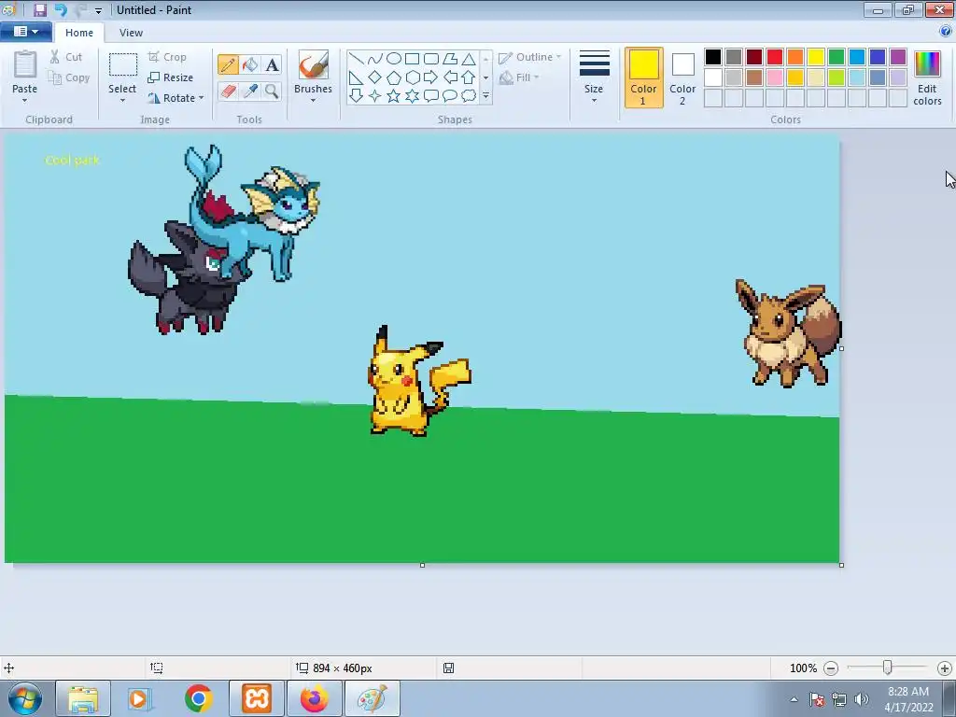Choose the Four-point star shape
The height and width of the screenshot is (717, 956).
click(375, 96)
